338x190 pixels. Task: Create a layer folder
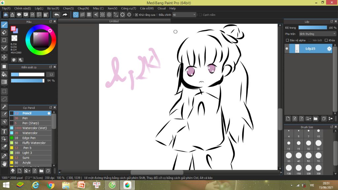click(x=316, y=118)
